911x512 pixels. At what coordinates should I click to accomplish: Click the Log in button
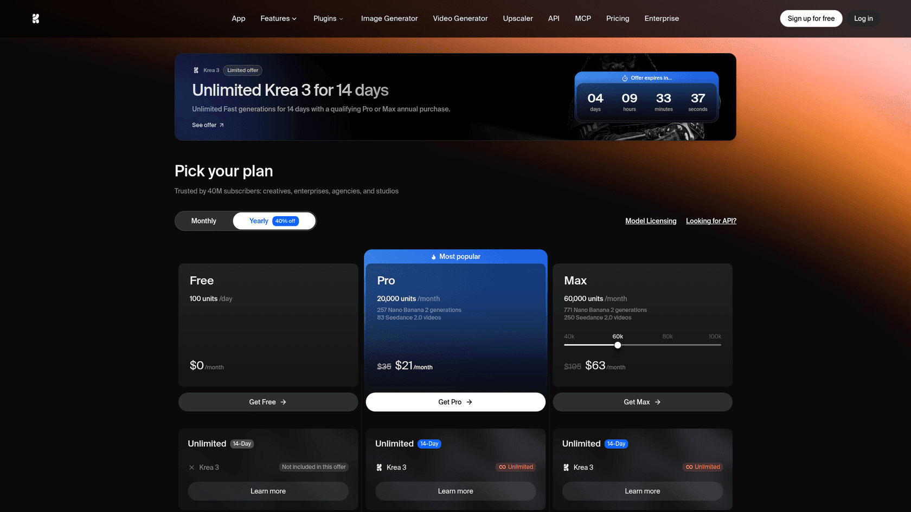pos(863,18)
